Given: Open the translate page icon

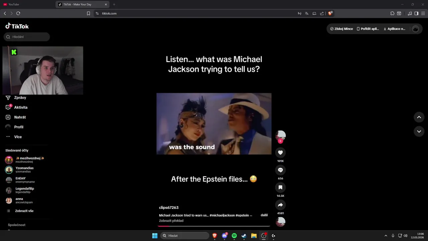Looking at the screenshot, I should point(307,13).
